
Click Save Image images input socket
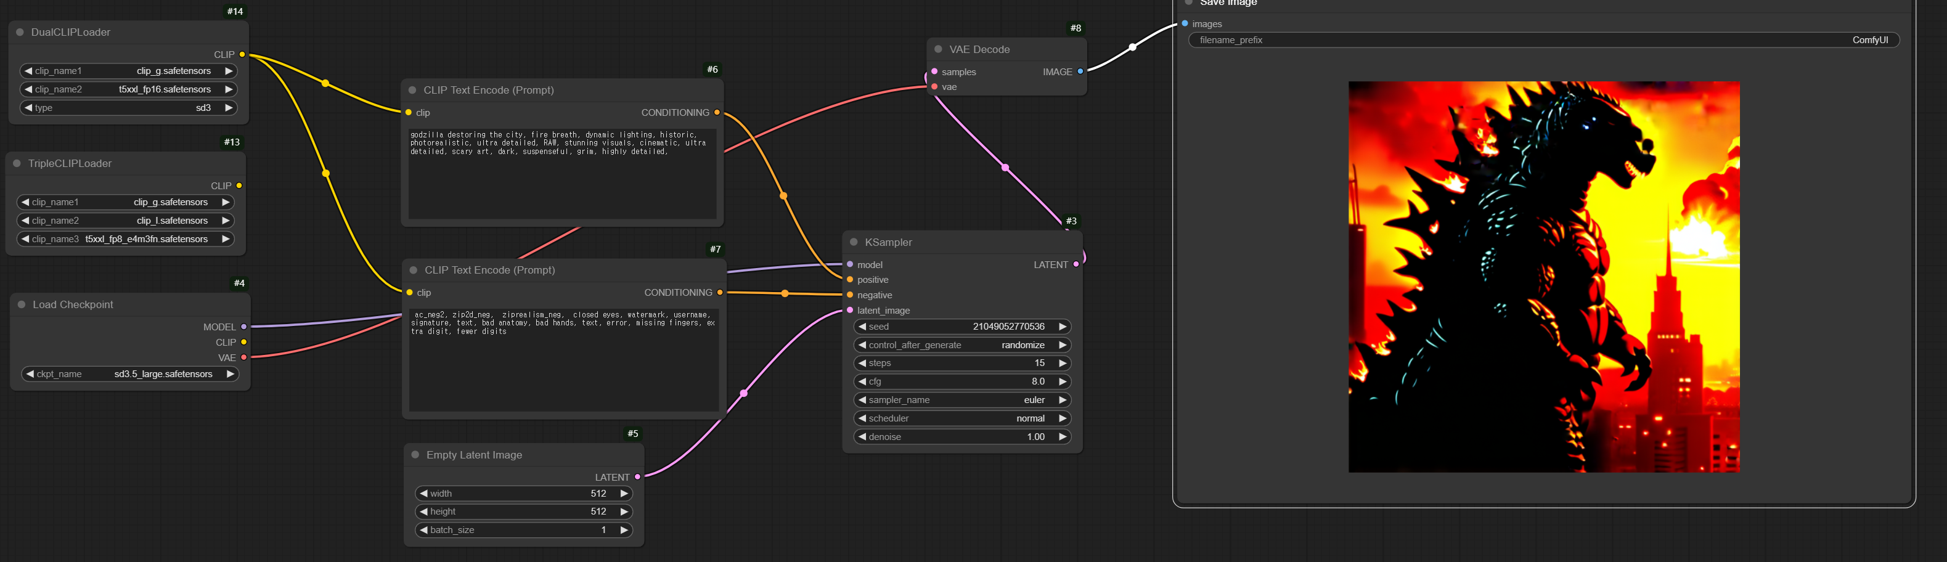[1185, 24]
